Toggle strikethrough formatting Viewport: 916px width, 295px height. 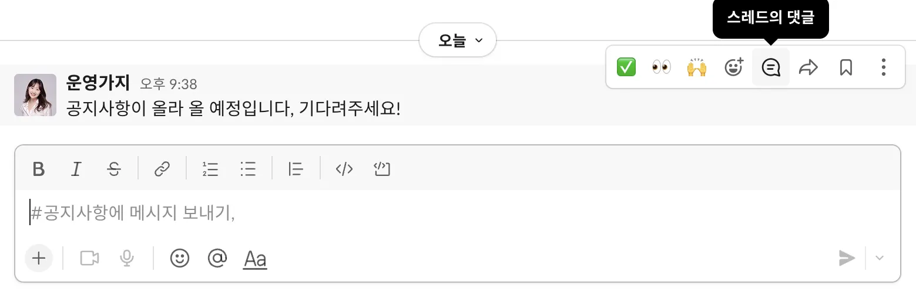coord(114,169)
